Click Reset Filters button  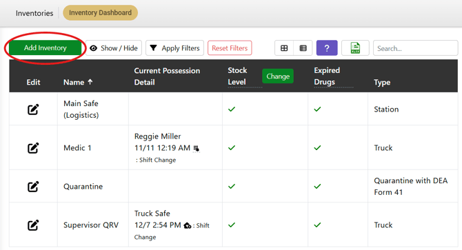coord(230,48)
